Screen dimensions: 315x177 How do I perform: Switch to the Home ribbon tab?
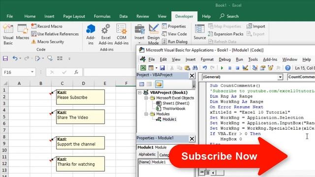pyautogui.click(x=30, y=16)
